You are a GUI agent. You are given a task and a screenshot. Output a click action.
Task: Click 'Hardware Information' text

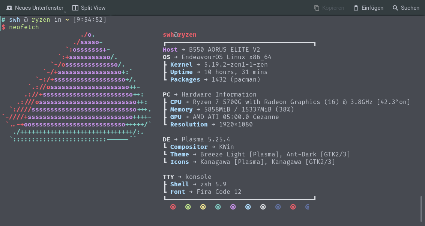click(219, 94)
